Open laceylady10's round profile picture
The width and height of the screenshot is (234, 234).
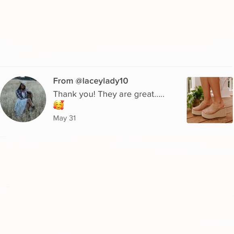pos(23,99)
